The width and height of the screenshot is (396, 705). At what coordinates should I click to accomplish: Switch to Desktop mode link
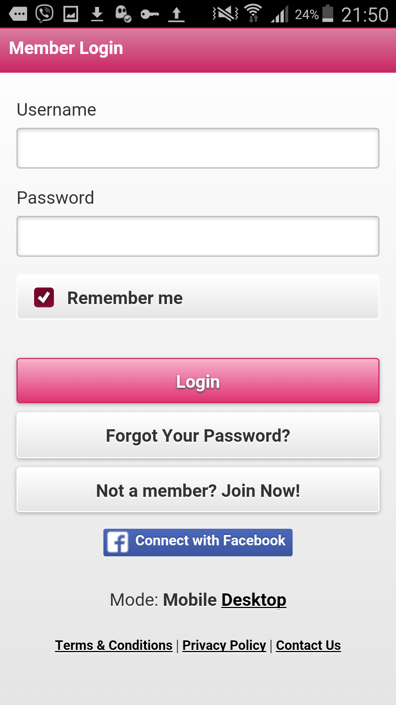[x=254, y=600]
